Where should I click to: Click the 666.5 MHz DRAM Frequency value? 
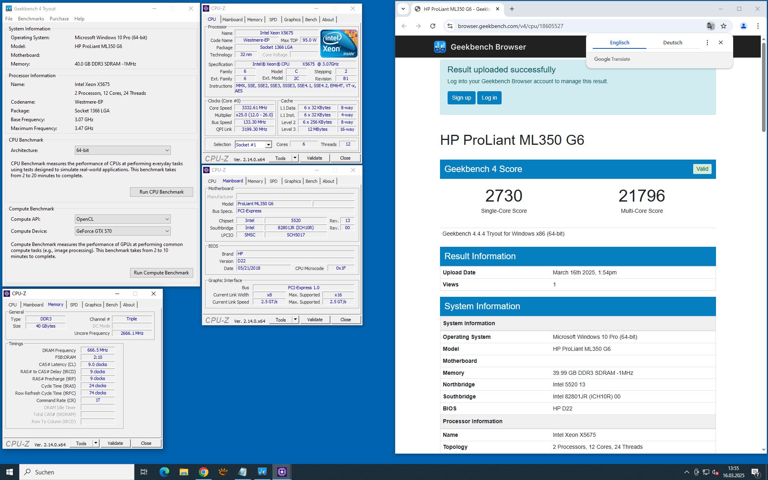click(x=98, y=350)
